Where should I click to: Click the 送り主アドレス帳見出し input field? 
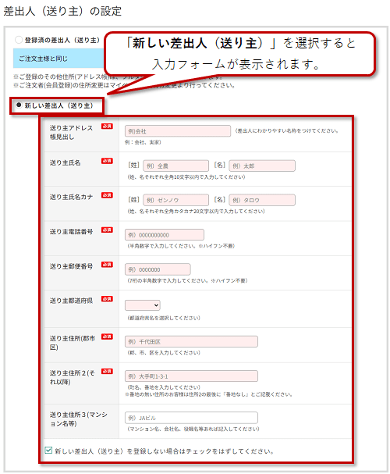pos(178,131)
